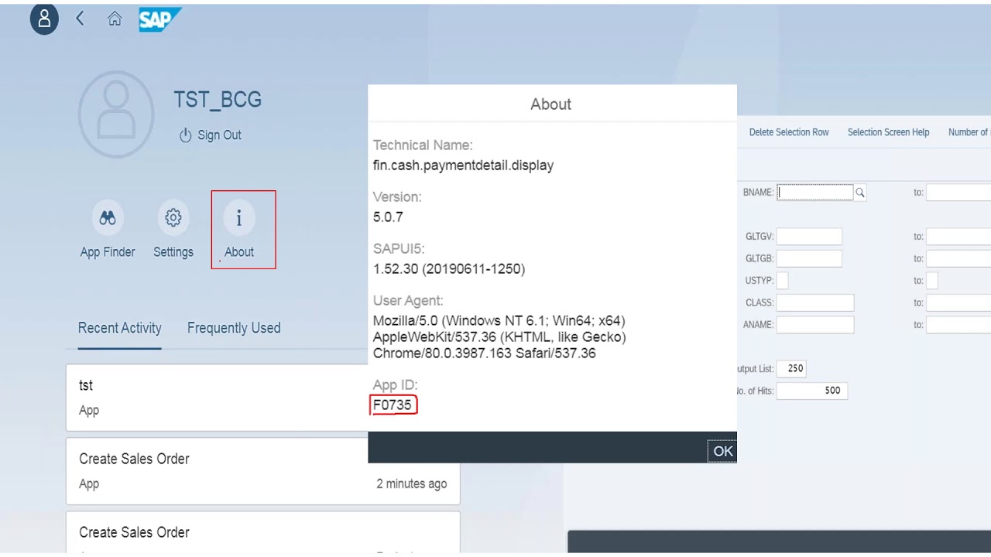Confirm the About dialog with OK
This screenshot has height=557, width=991.
[x=723, y=451]
